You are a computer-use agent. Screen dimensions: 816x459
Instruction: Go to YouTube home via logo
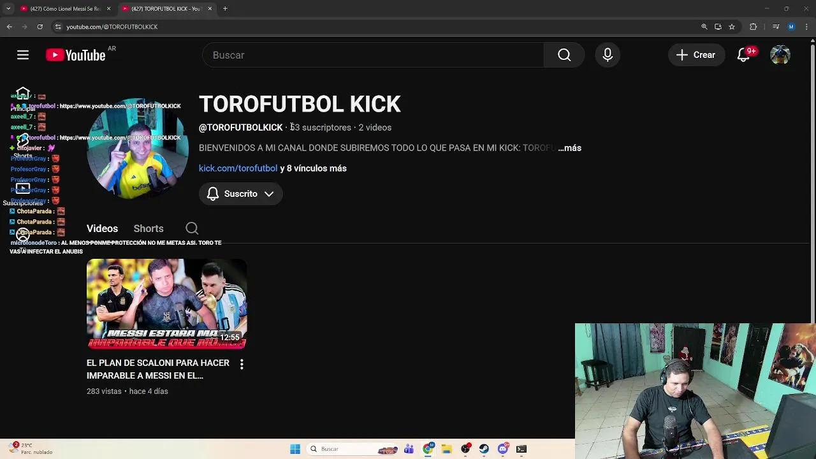pos(75,55)
